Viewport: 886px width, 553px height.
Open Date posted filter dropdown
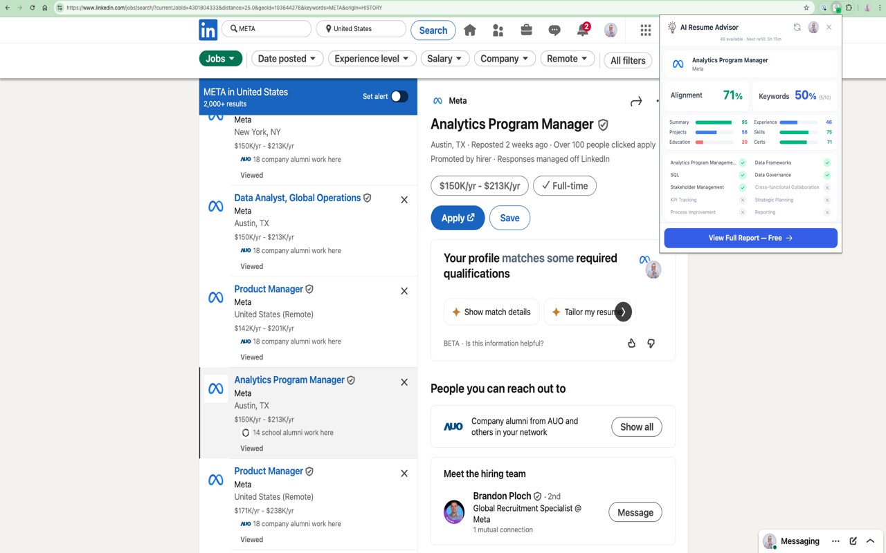pyautogui.click(x=287, y=59)
